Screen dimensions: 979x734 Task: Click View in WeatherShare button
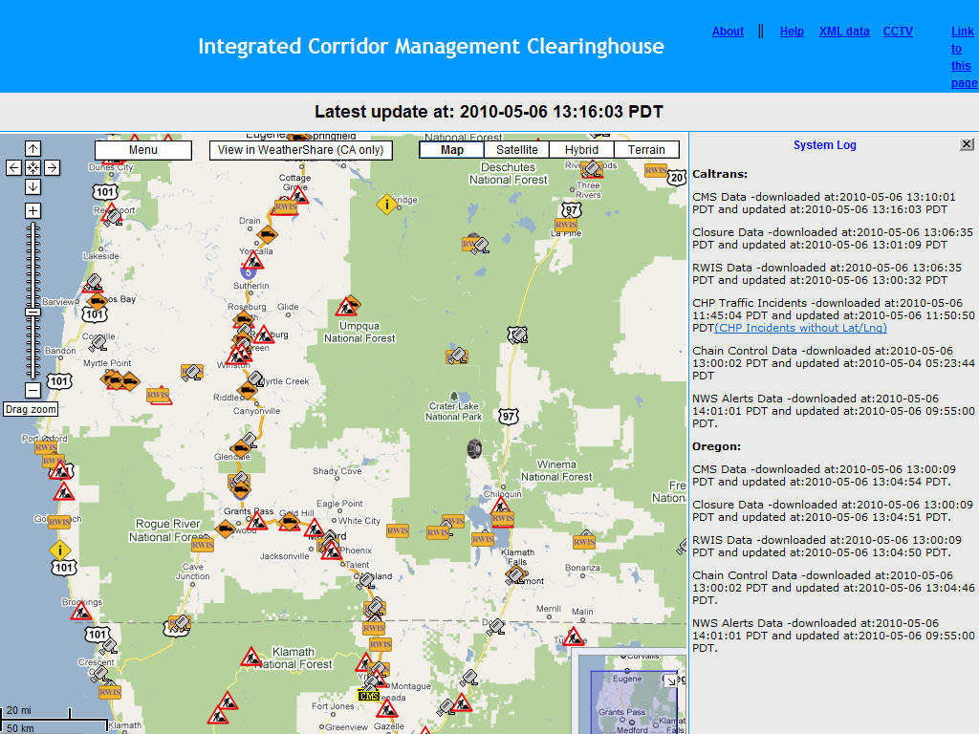point(300,150)
